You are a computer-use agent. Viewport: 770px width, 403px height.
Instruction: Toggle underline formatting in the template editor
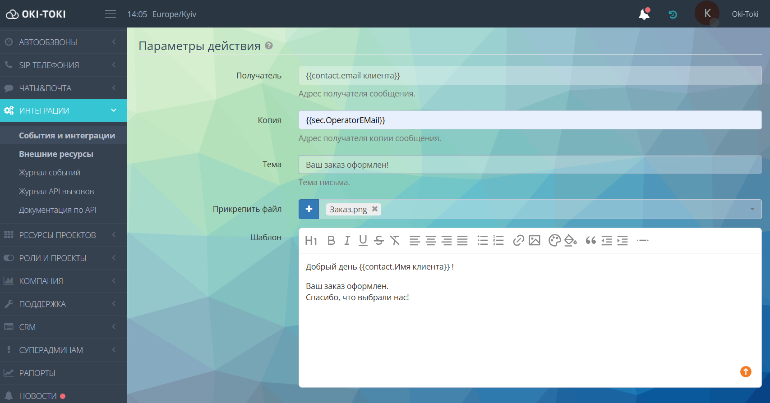click(363, 241)
